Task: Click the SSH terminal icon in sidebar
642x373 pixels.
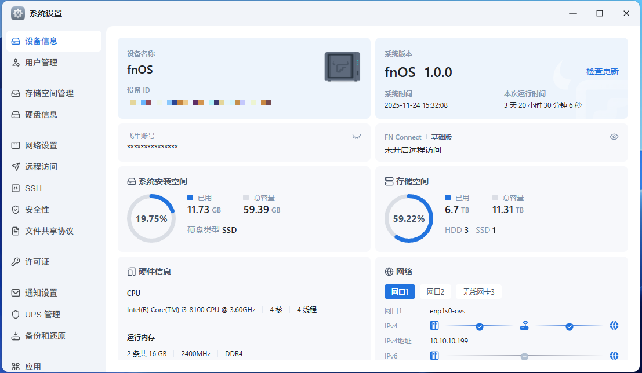Action: click(x=16, y=188)
